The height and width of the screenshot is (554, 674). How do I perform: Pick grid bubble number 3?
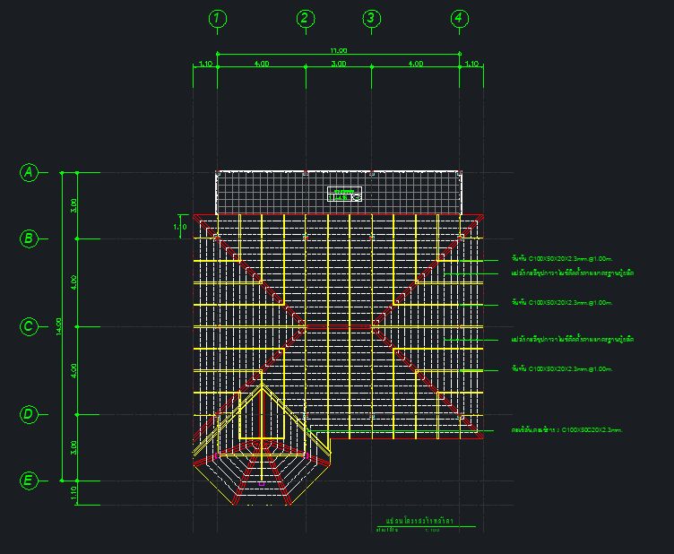click(x=371, y=19)
